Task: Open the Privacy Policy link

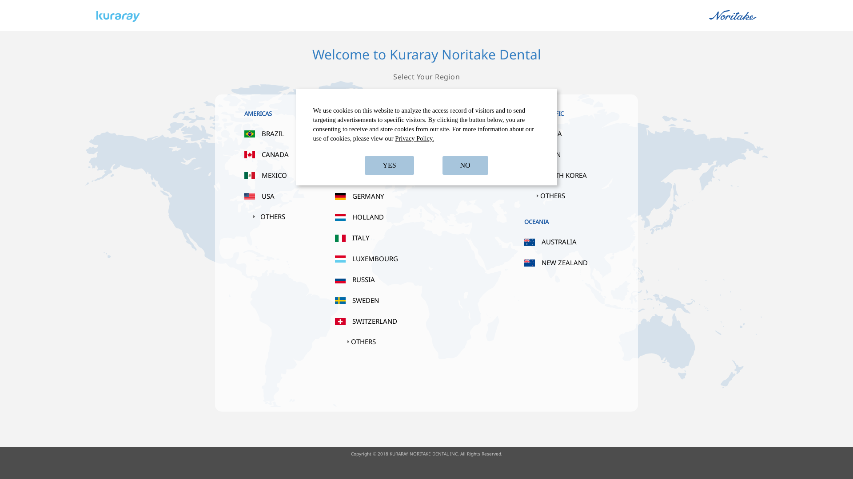Action: pos(415,138)
